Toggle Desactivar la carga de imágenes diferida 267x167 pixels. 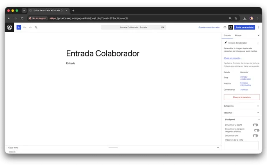click(x=257, y=130)
